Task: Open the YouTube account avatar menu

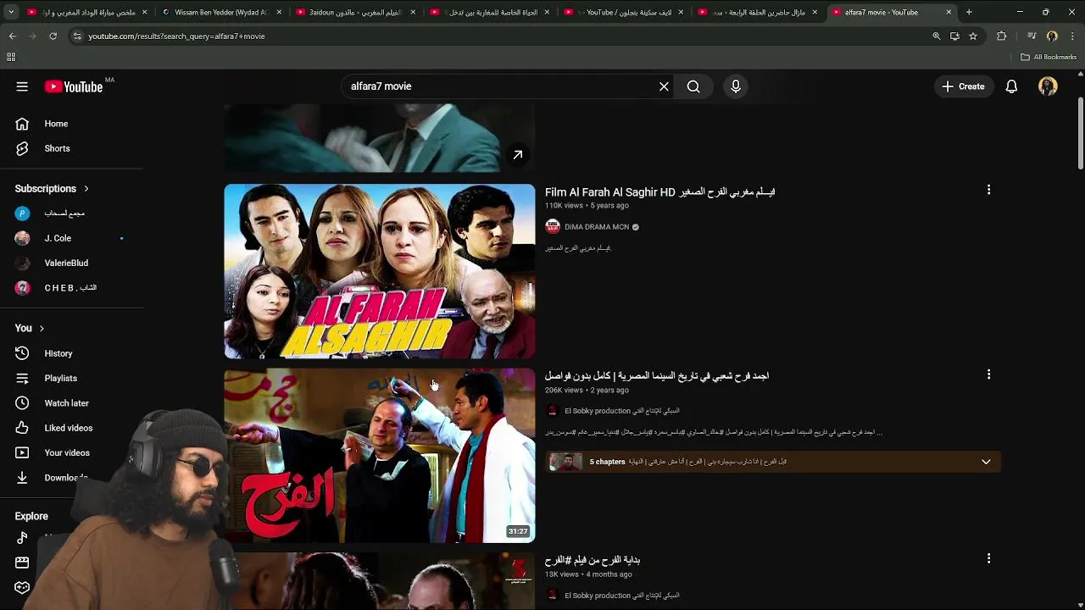Action: (x=1048, y=86)
